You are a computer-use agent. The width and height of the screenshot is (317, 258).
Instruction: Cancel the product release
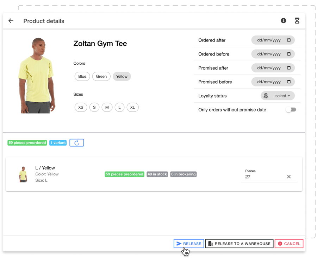[x=289, y=244]
